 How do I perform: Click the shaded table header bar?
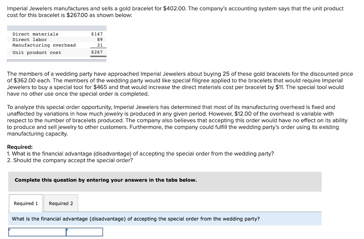pyautogui.click(x=56, y=27)
